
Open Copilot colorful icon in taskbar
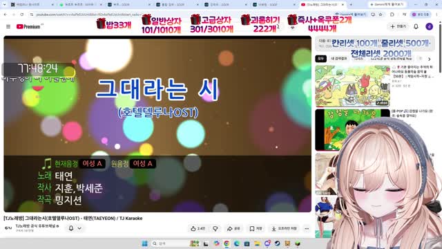216,243
